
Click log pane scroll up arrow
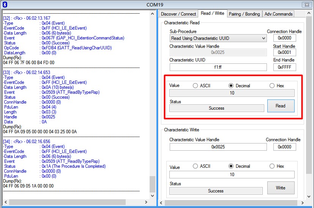(x=152, y=14)
